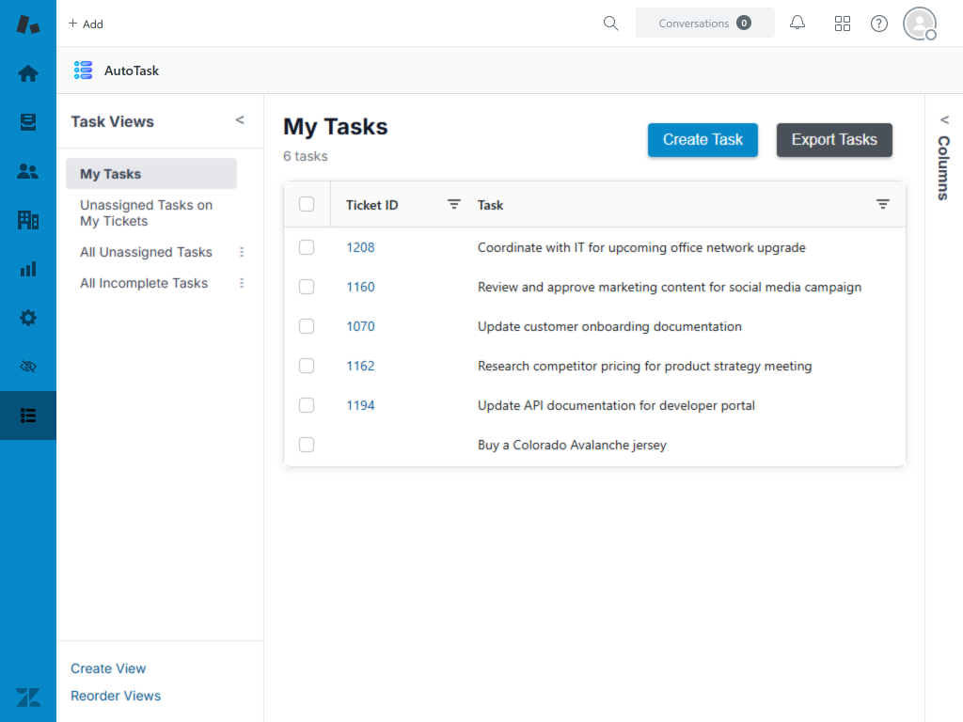Open the products grid icon

click(x=843, y=24)
